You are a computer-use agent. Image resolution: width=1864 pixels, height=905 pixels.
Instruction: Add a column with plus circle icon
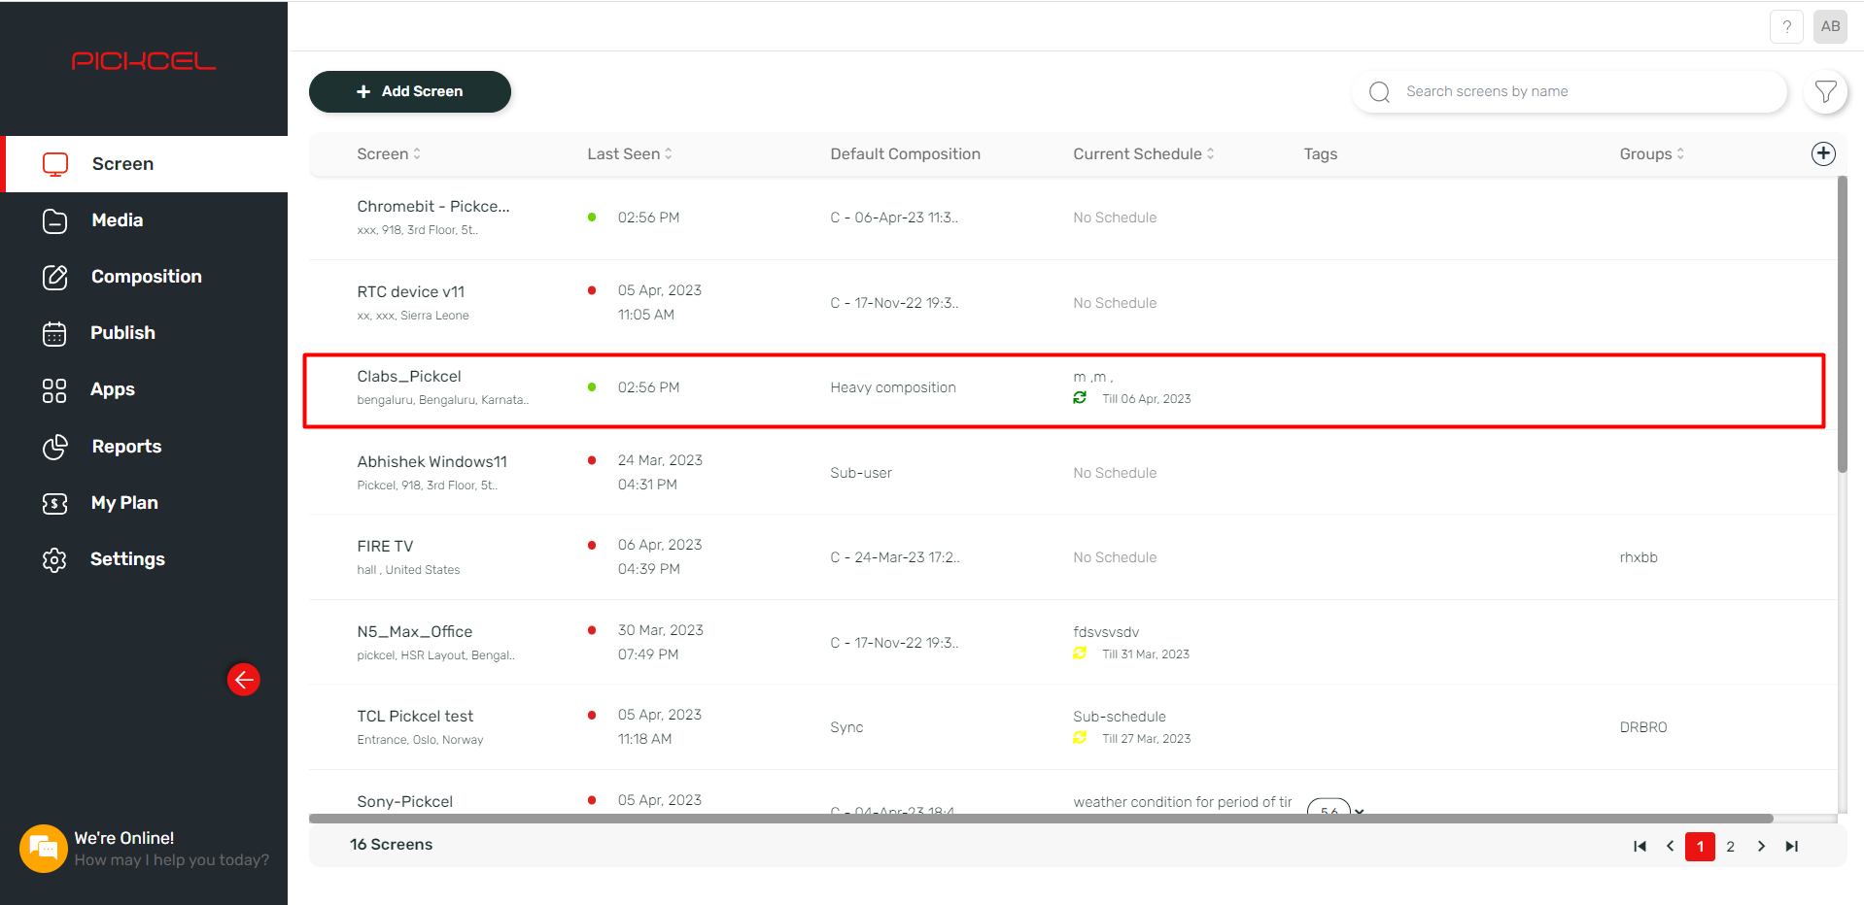pyautogui.click(x=1823, y=153)
